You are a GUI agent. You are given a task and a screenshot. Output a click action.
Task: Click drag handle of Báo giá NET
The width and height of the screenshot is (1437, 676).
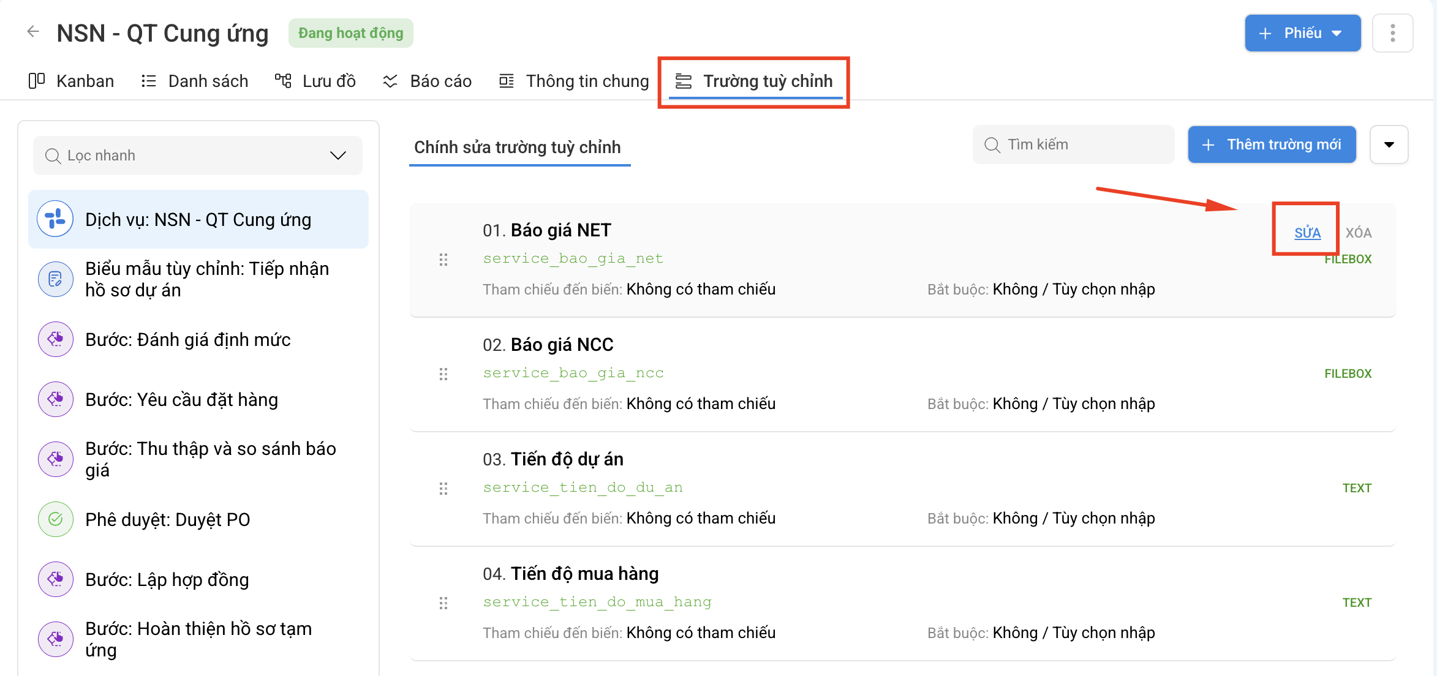click(x=443, y=260)
